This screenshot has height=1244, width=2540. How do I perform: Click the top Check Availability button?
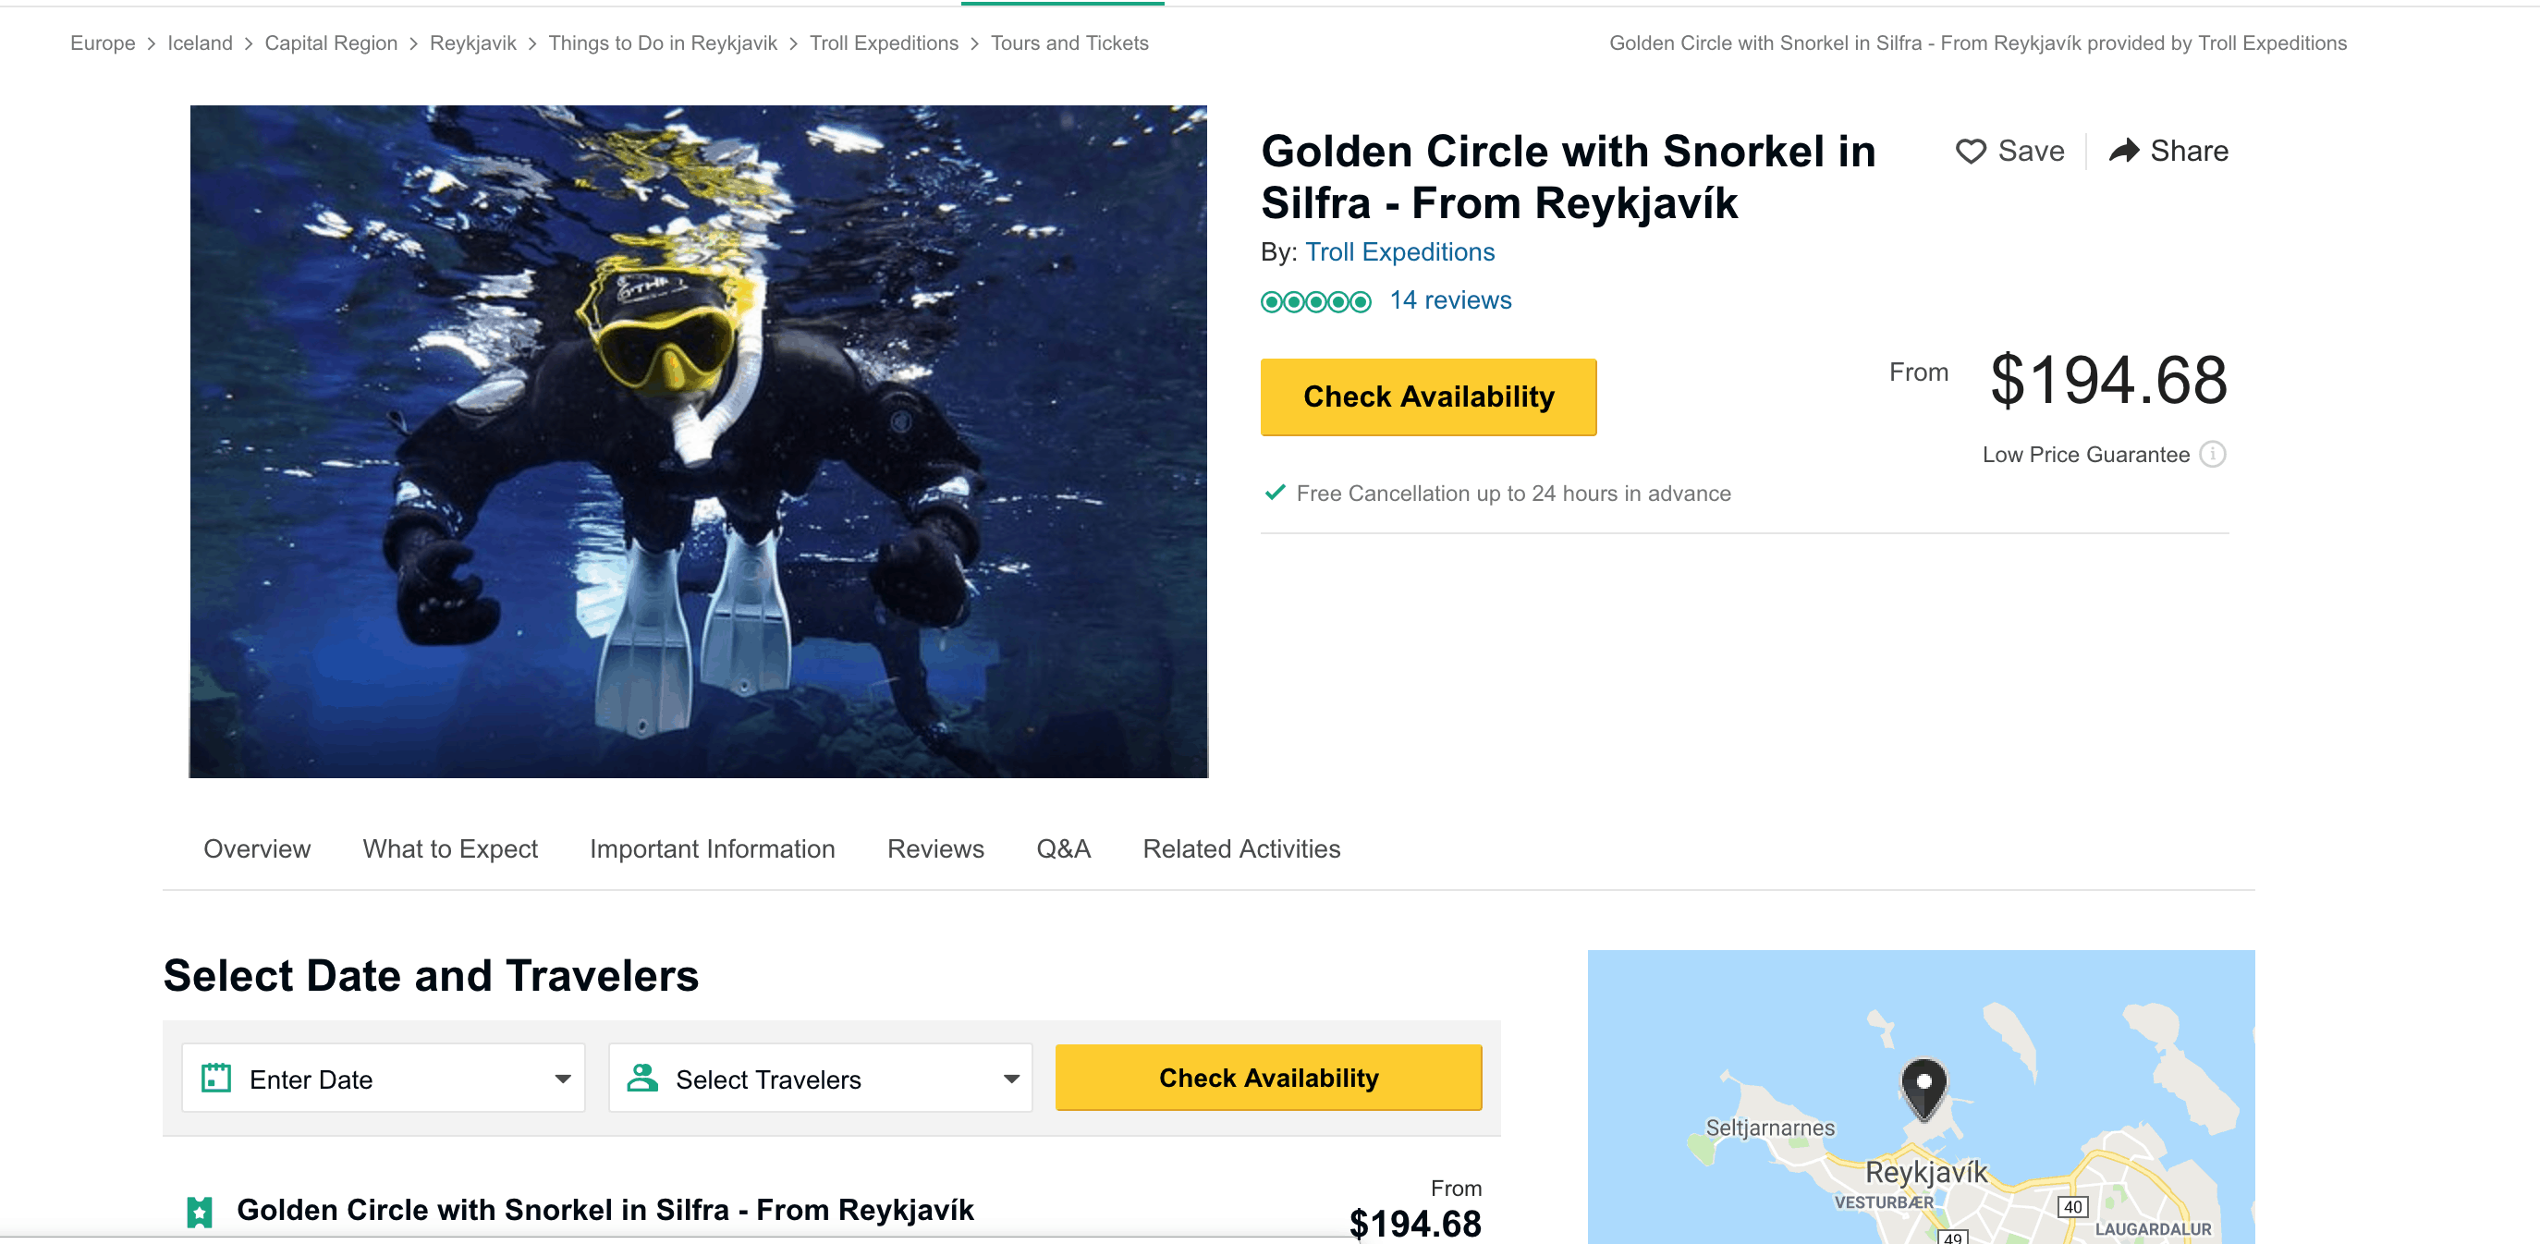[x=1428, y=396]
